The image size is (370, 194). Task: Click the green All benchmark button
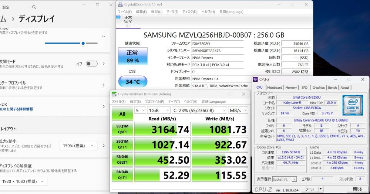(122, 114)
